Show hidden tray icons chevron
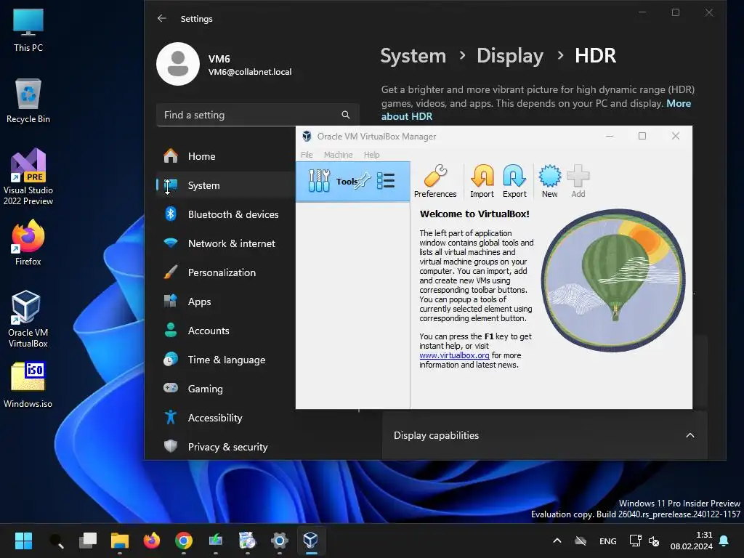 pos(557,541)
